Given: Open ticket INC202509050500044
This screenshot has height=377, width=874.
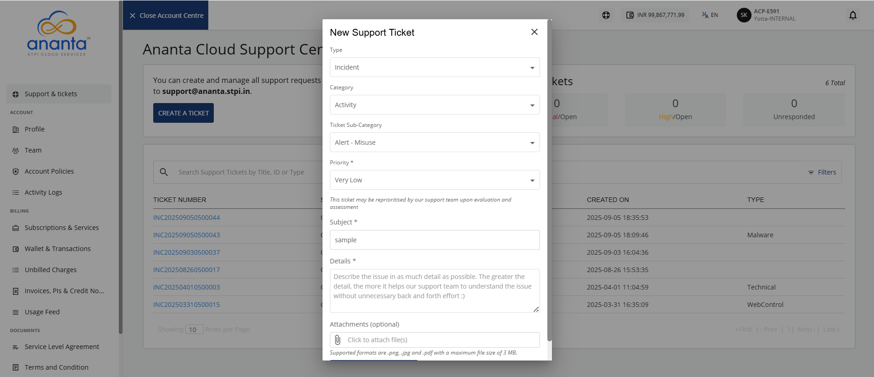Looking at the screenshot, I should [187, 218].
